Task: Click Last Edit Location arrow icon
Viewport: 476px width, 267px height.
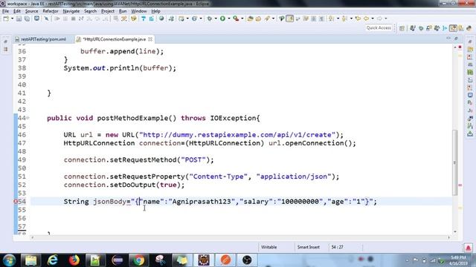Action: pos(358,19)
